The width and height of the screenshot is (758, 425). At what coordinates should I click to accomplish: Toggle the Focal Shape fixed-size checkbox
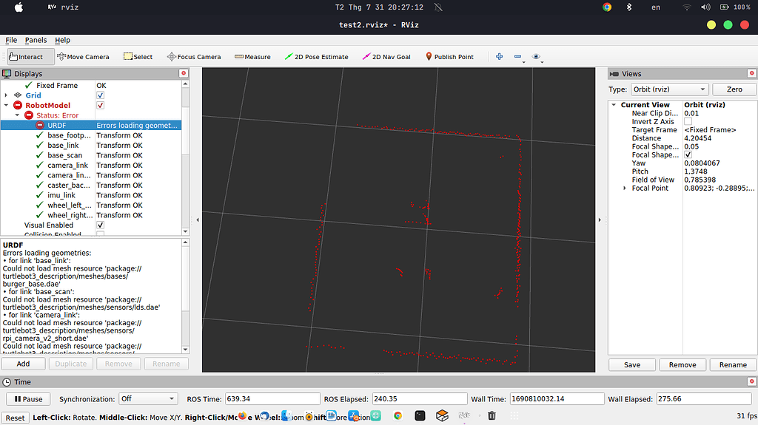coord(688,154)
